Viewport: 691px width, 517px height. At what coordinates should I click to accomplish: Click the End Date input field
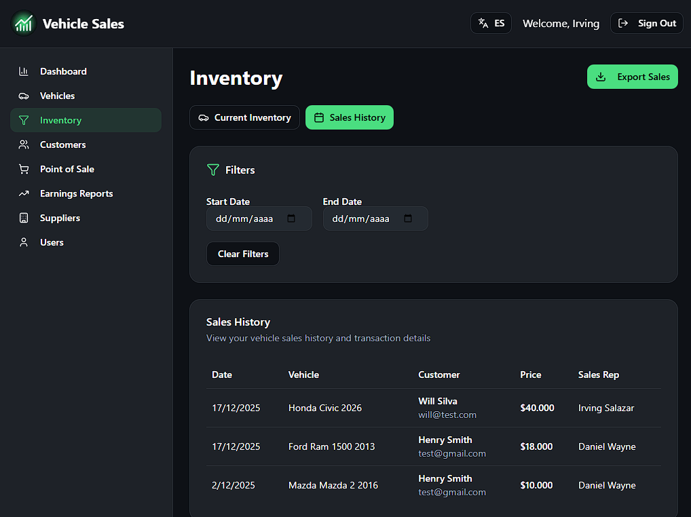tap(375, 218)
